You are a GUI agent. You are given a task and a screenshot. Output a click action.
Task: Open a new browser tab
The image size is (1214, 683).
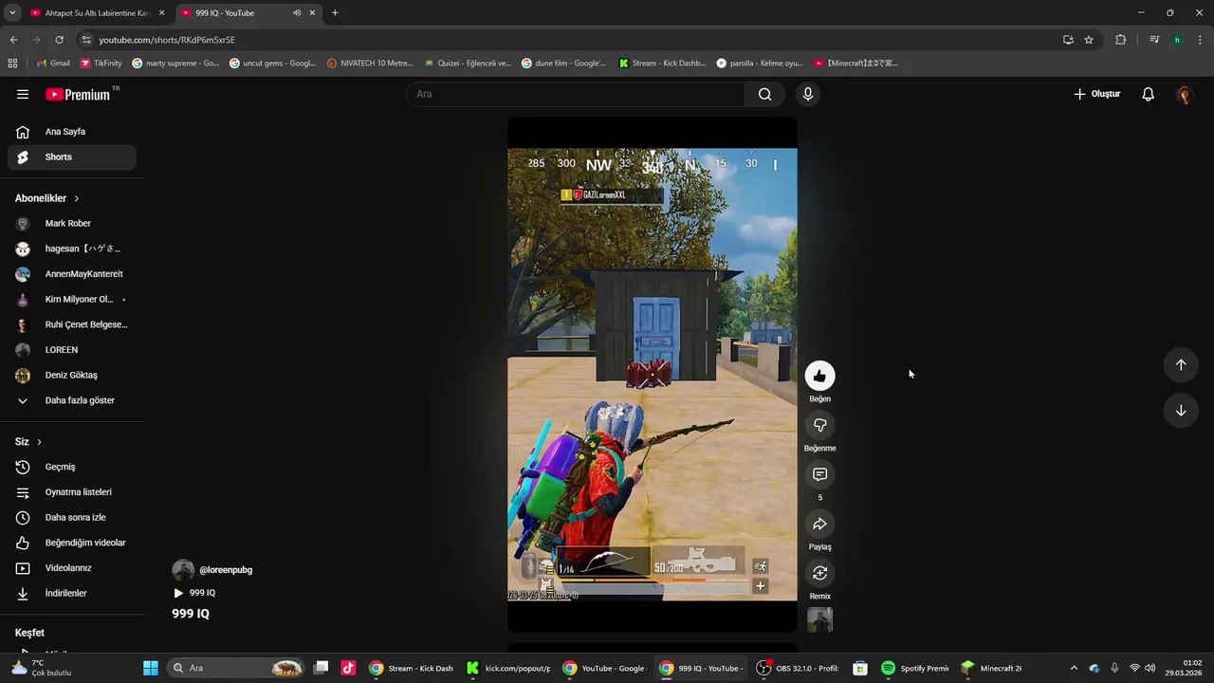(x=335, y=13)
